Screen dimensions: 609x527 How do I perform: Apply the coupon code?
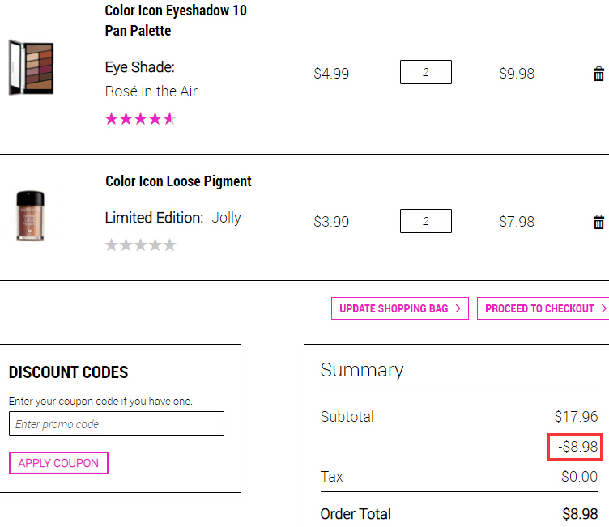point(58,463)
